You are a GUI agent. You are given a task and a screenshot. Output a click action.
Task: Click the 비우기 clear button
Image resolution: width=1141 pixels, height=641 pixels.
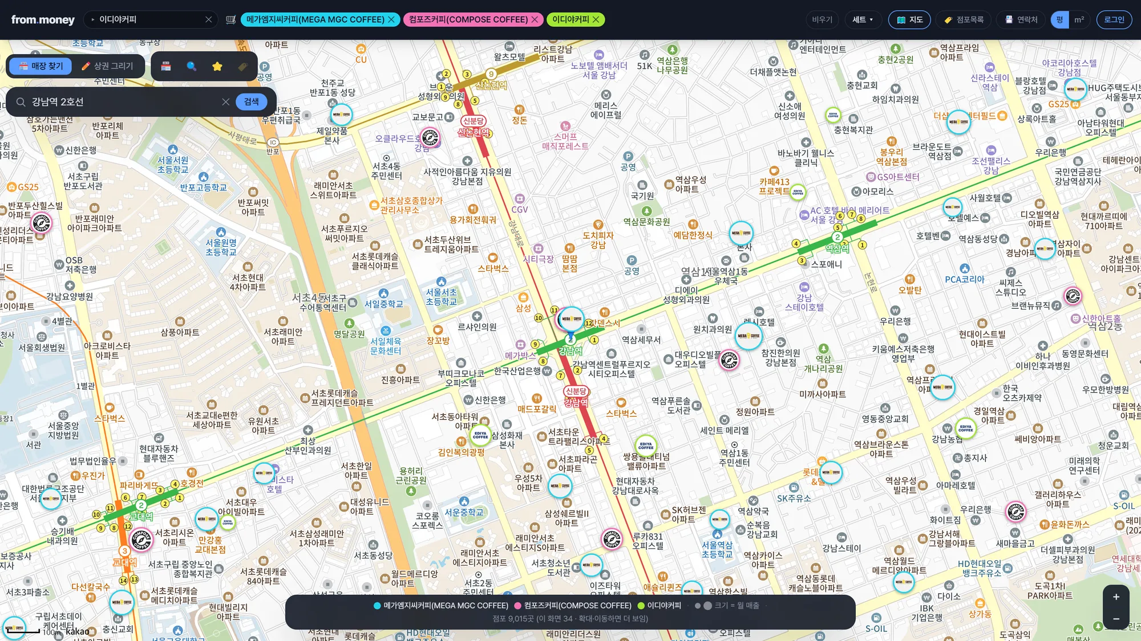point(822,19)
